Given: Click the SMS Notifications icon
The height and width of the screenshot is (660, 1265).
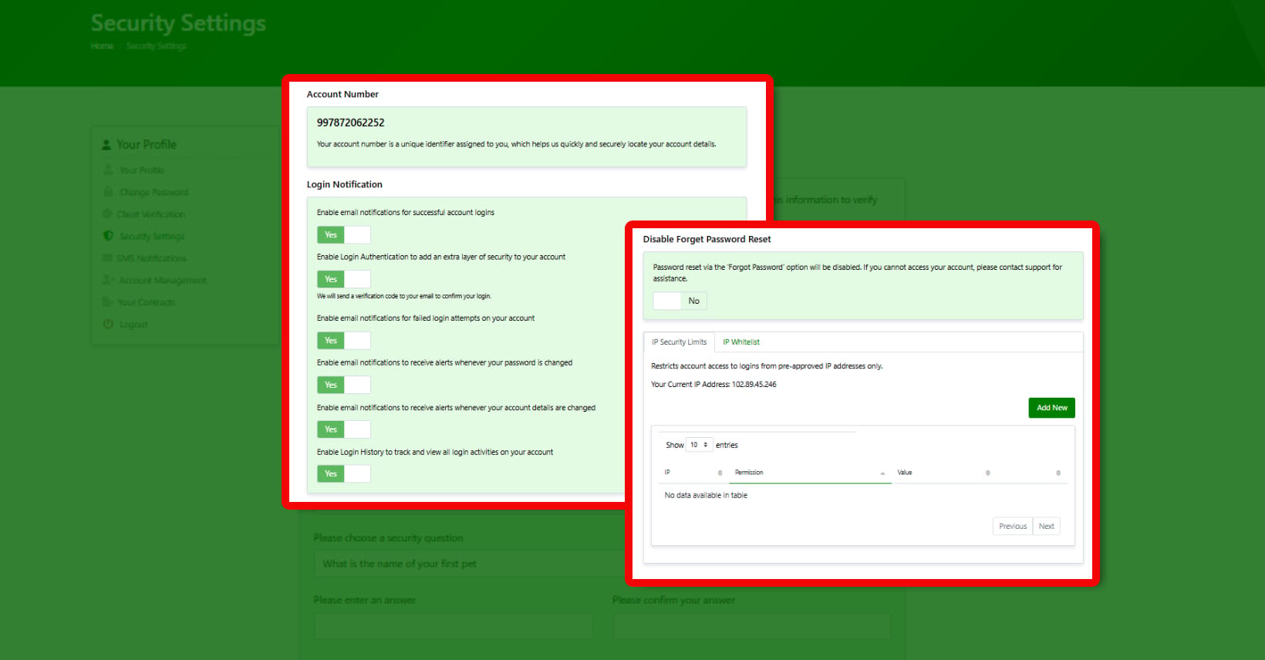Looking at the screenshot, I should 107,258.
